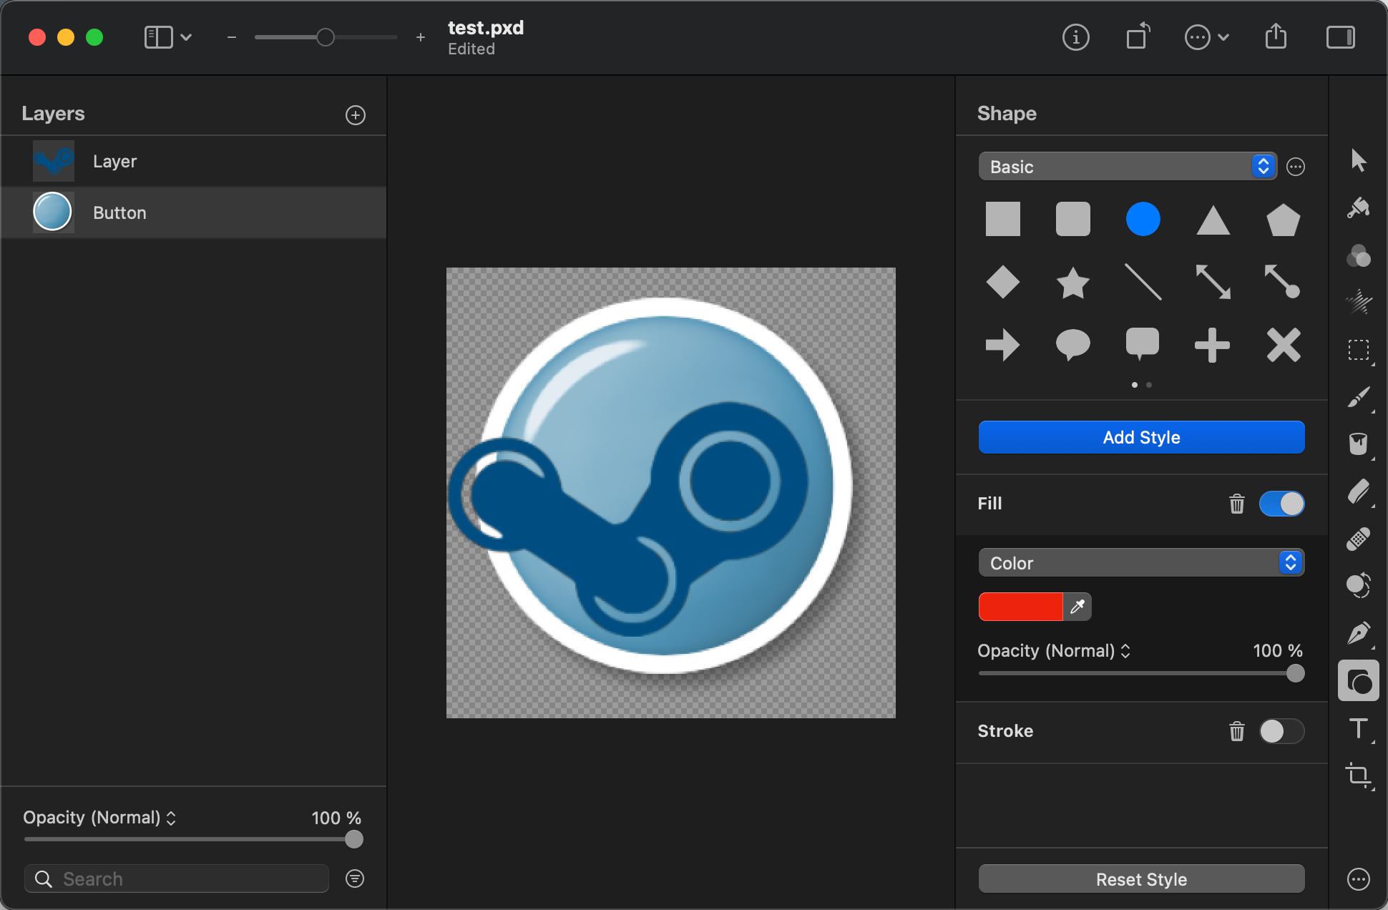Add a new layer with plus icon
Image resolution: width=1388 pixels, height=910 pixels.
pyautogui.click(x=355, y=115)
